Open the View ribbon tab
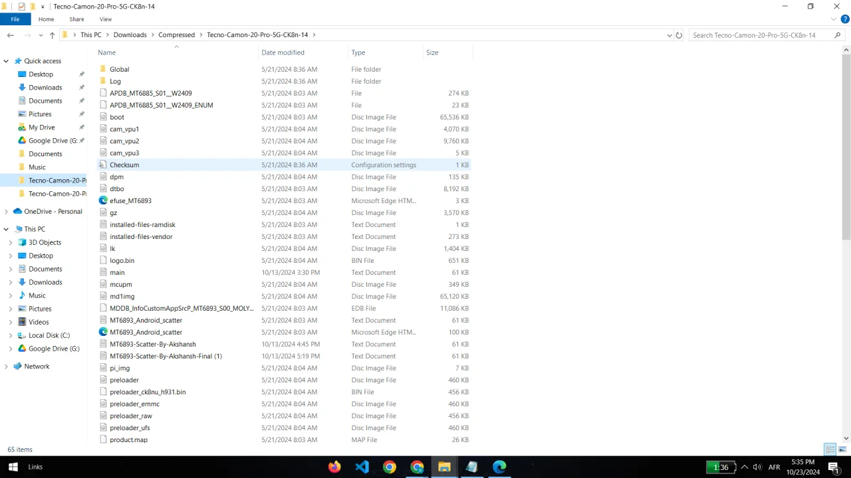This screenshot has height=478, width=851. coord(106,19)
